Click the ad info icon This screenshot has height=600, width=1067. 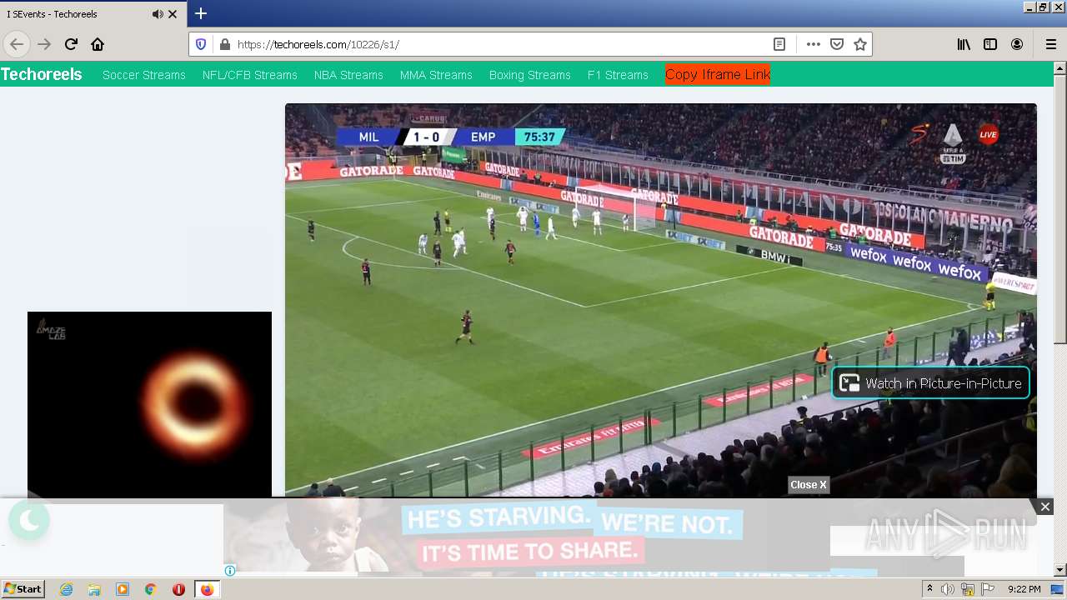click(x=230, y=571)
